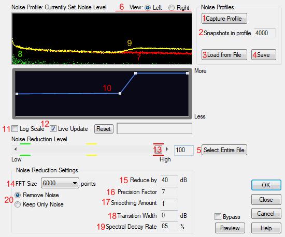The height and width of the screenshot is (237, 285).
Task: Open Load from File for noise profile
Action: pos(224,55)
